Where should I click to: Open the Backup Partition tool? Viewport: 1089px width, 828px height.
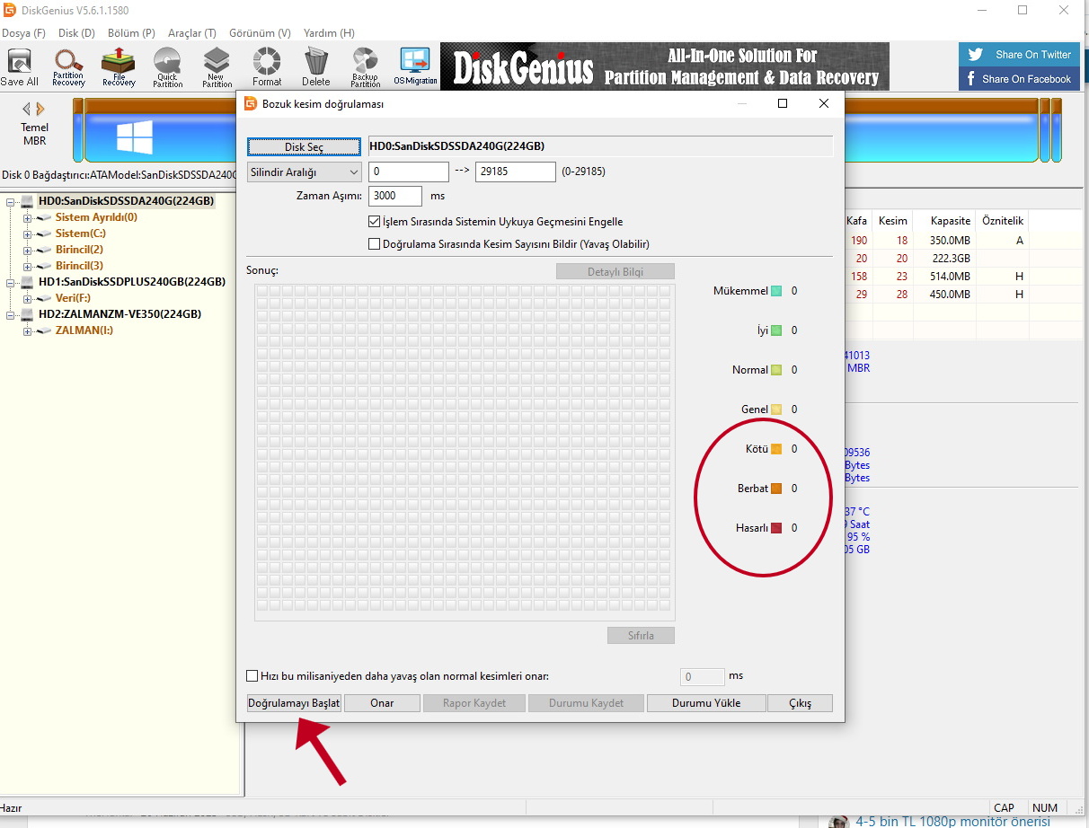[x=365, y=67]
